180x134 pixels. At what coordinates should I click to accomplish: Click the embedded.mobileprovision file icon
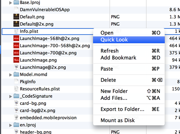tap(16, 117)
